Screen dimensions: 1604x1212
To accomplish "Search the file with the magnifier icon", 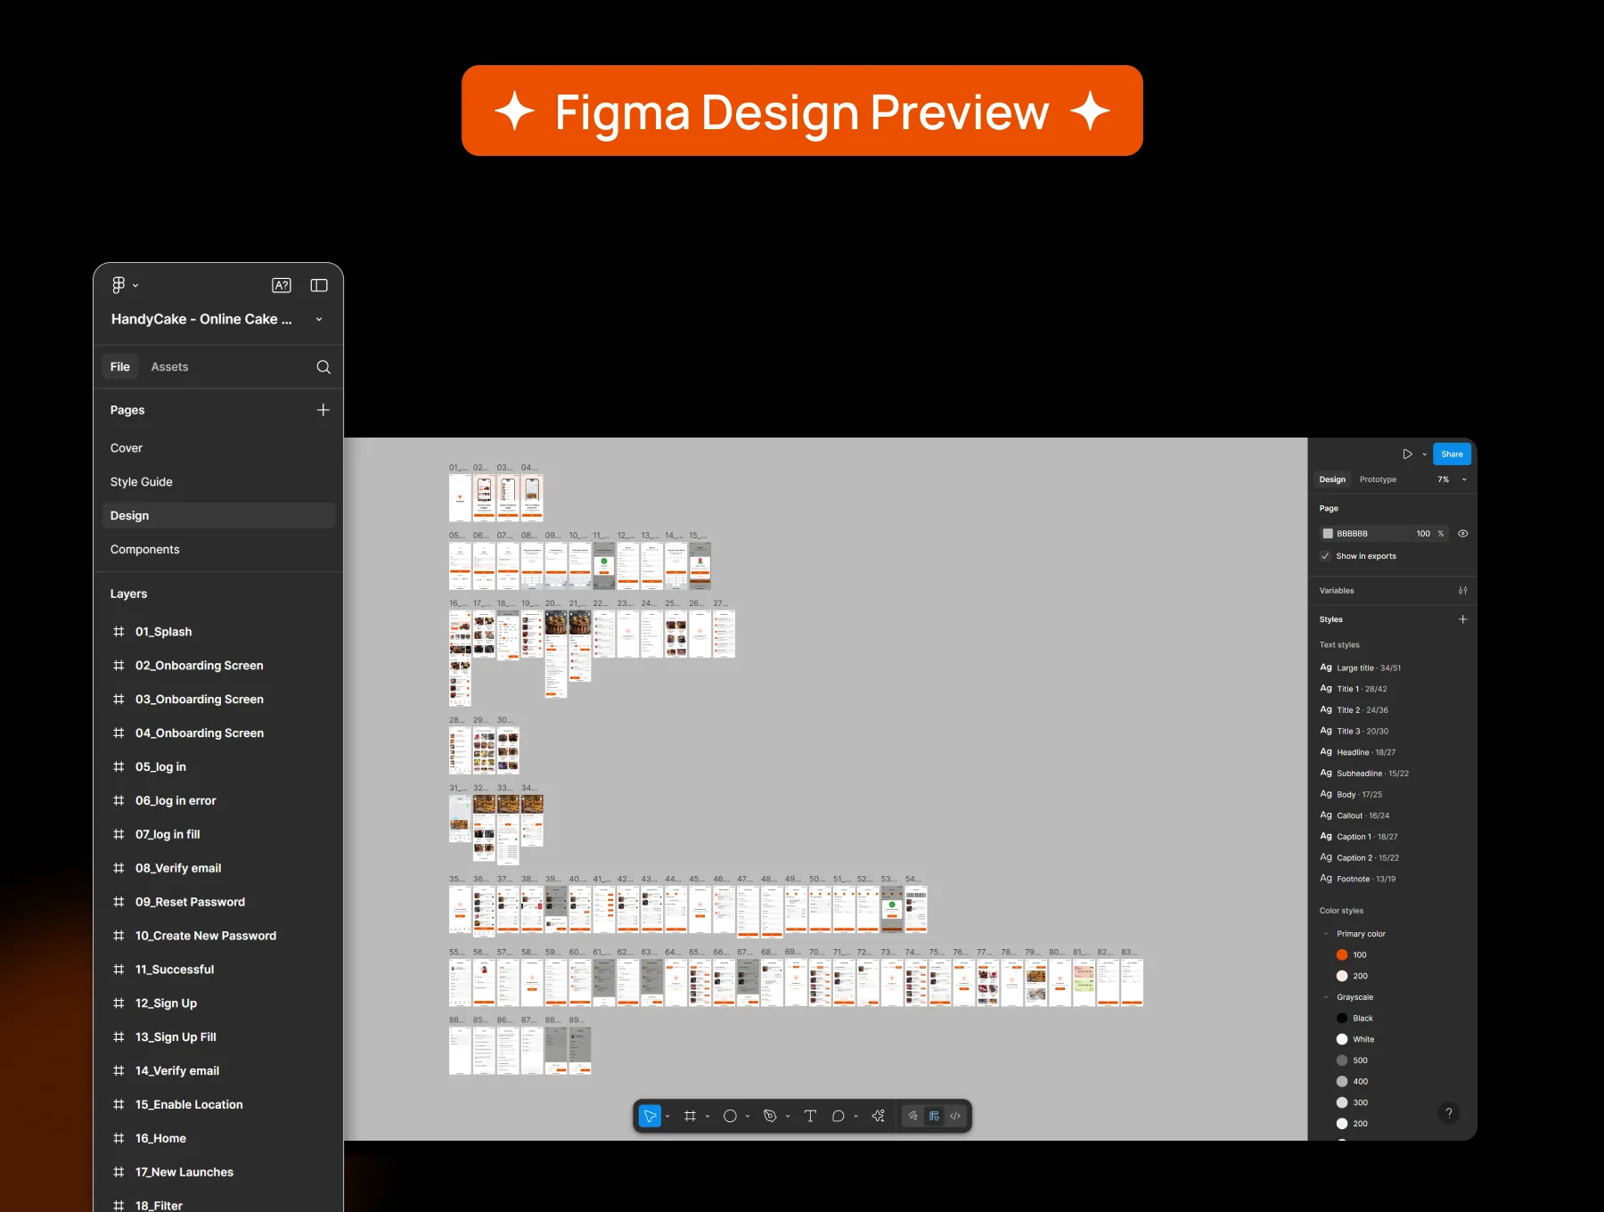I will 323,367.
